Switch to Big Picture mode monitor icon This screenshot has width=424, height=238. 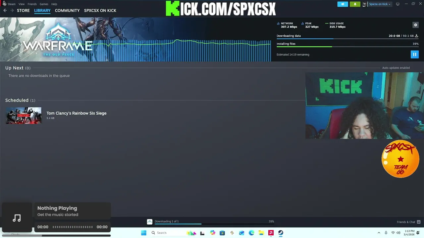[x=397, y=4]
